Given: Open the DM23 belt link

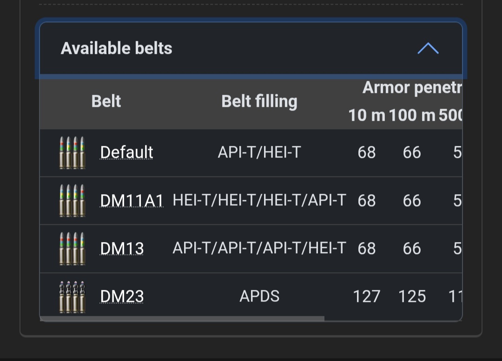Looking at the screenshot, I should pos(122,296).
